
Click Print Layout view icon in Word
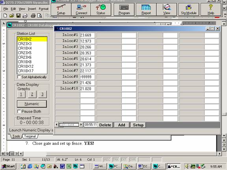tap(12, 153)
